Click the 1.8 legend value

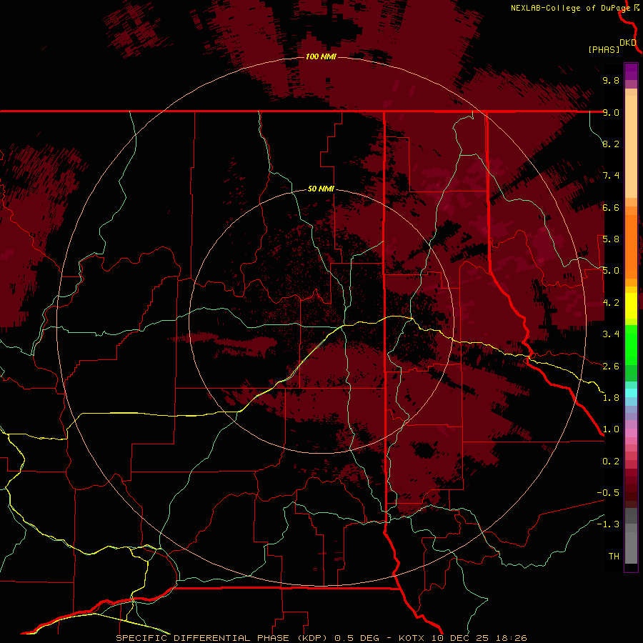pos(611,398)
